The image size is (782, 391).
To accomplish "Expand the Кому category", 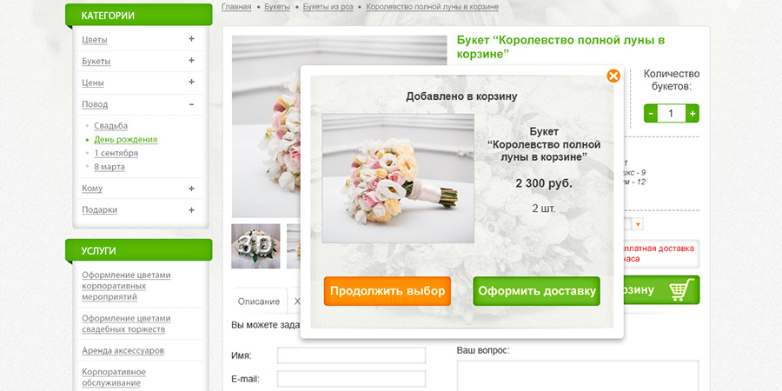I will tap(191, 189).
